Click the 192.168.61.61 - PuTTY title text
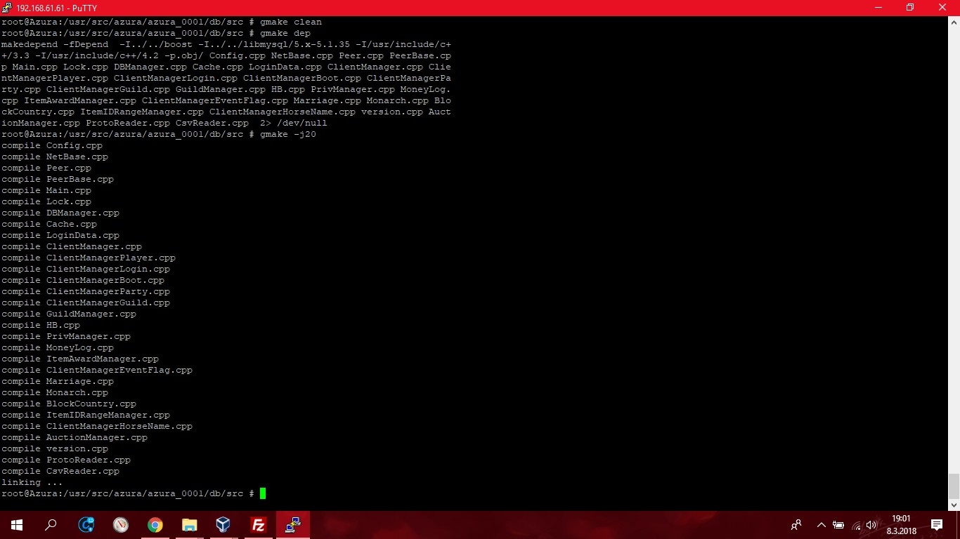Image resolution: width=960 pixels, height=539 pixels. [x=56, y=8]
